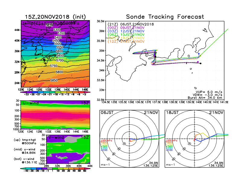This screenshot has width=239, height=184.
Task: Click the '36.5N' latitude axis label
Action: coord(100,21)
